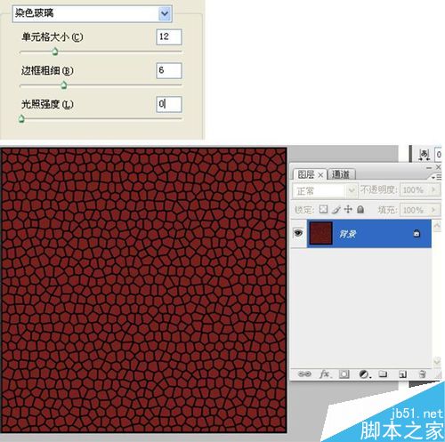The width and height of the screenshot is (445, 442).
Task: Click the 不透明度 100% field
Action: pyautogui.click(x=414, y=190)
